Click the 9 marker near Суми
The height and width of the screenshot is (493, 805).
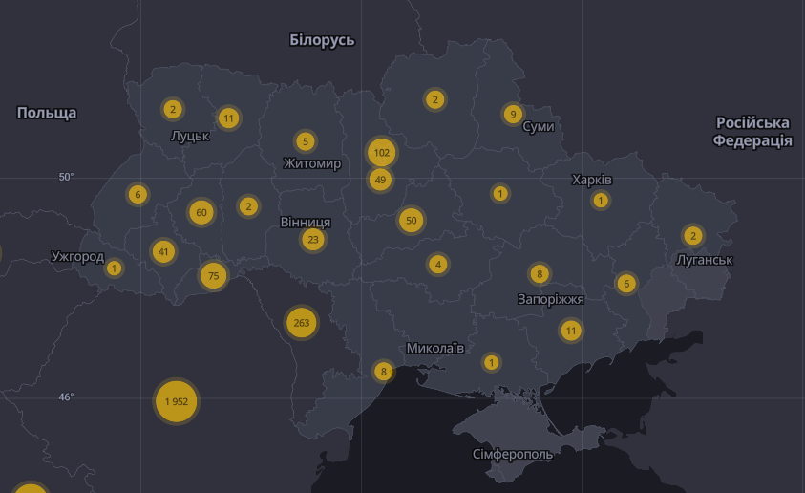(x=513, y=115)
